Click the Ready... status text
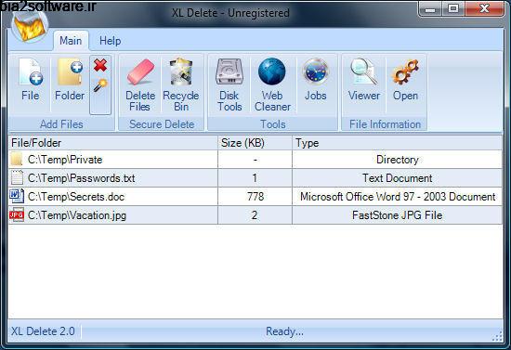This screenshot has width=511, height=350. tap(284, 331)
